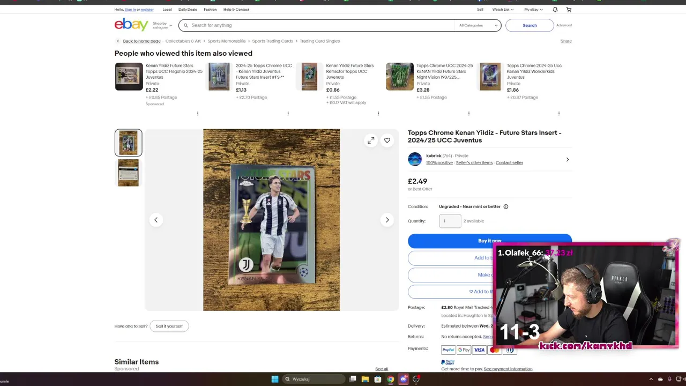The height and width of the screenshot is (386, 686).
Task: Open Shop by category dropdown
Action: tap(162, 25)
